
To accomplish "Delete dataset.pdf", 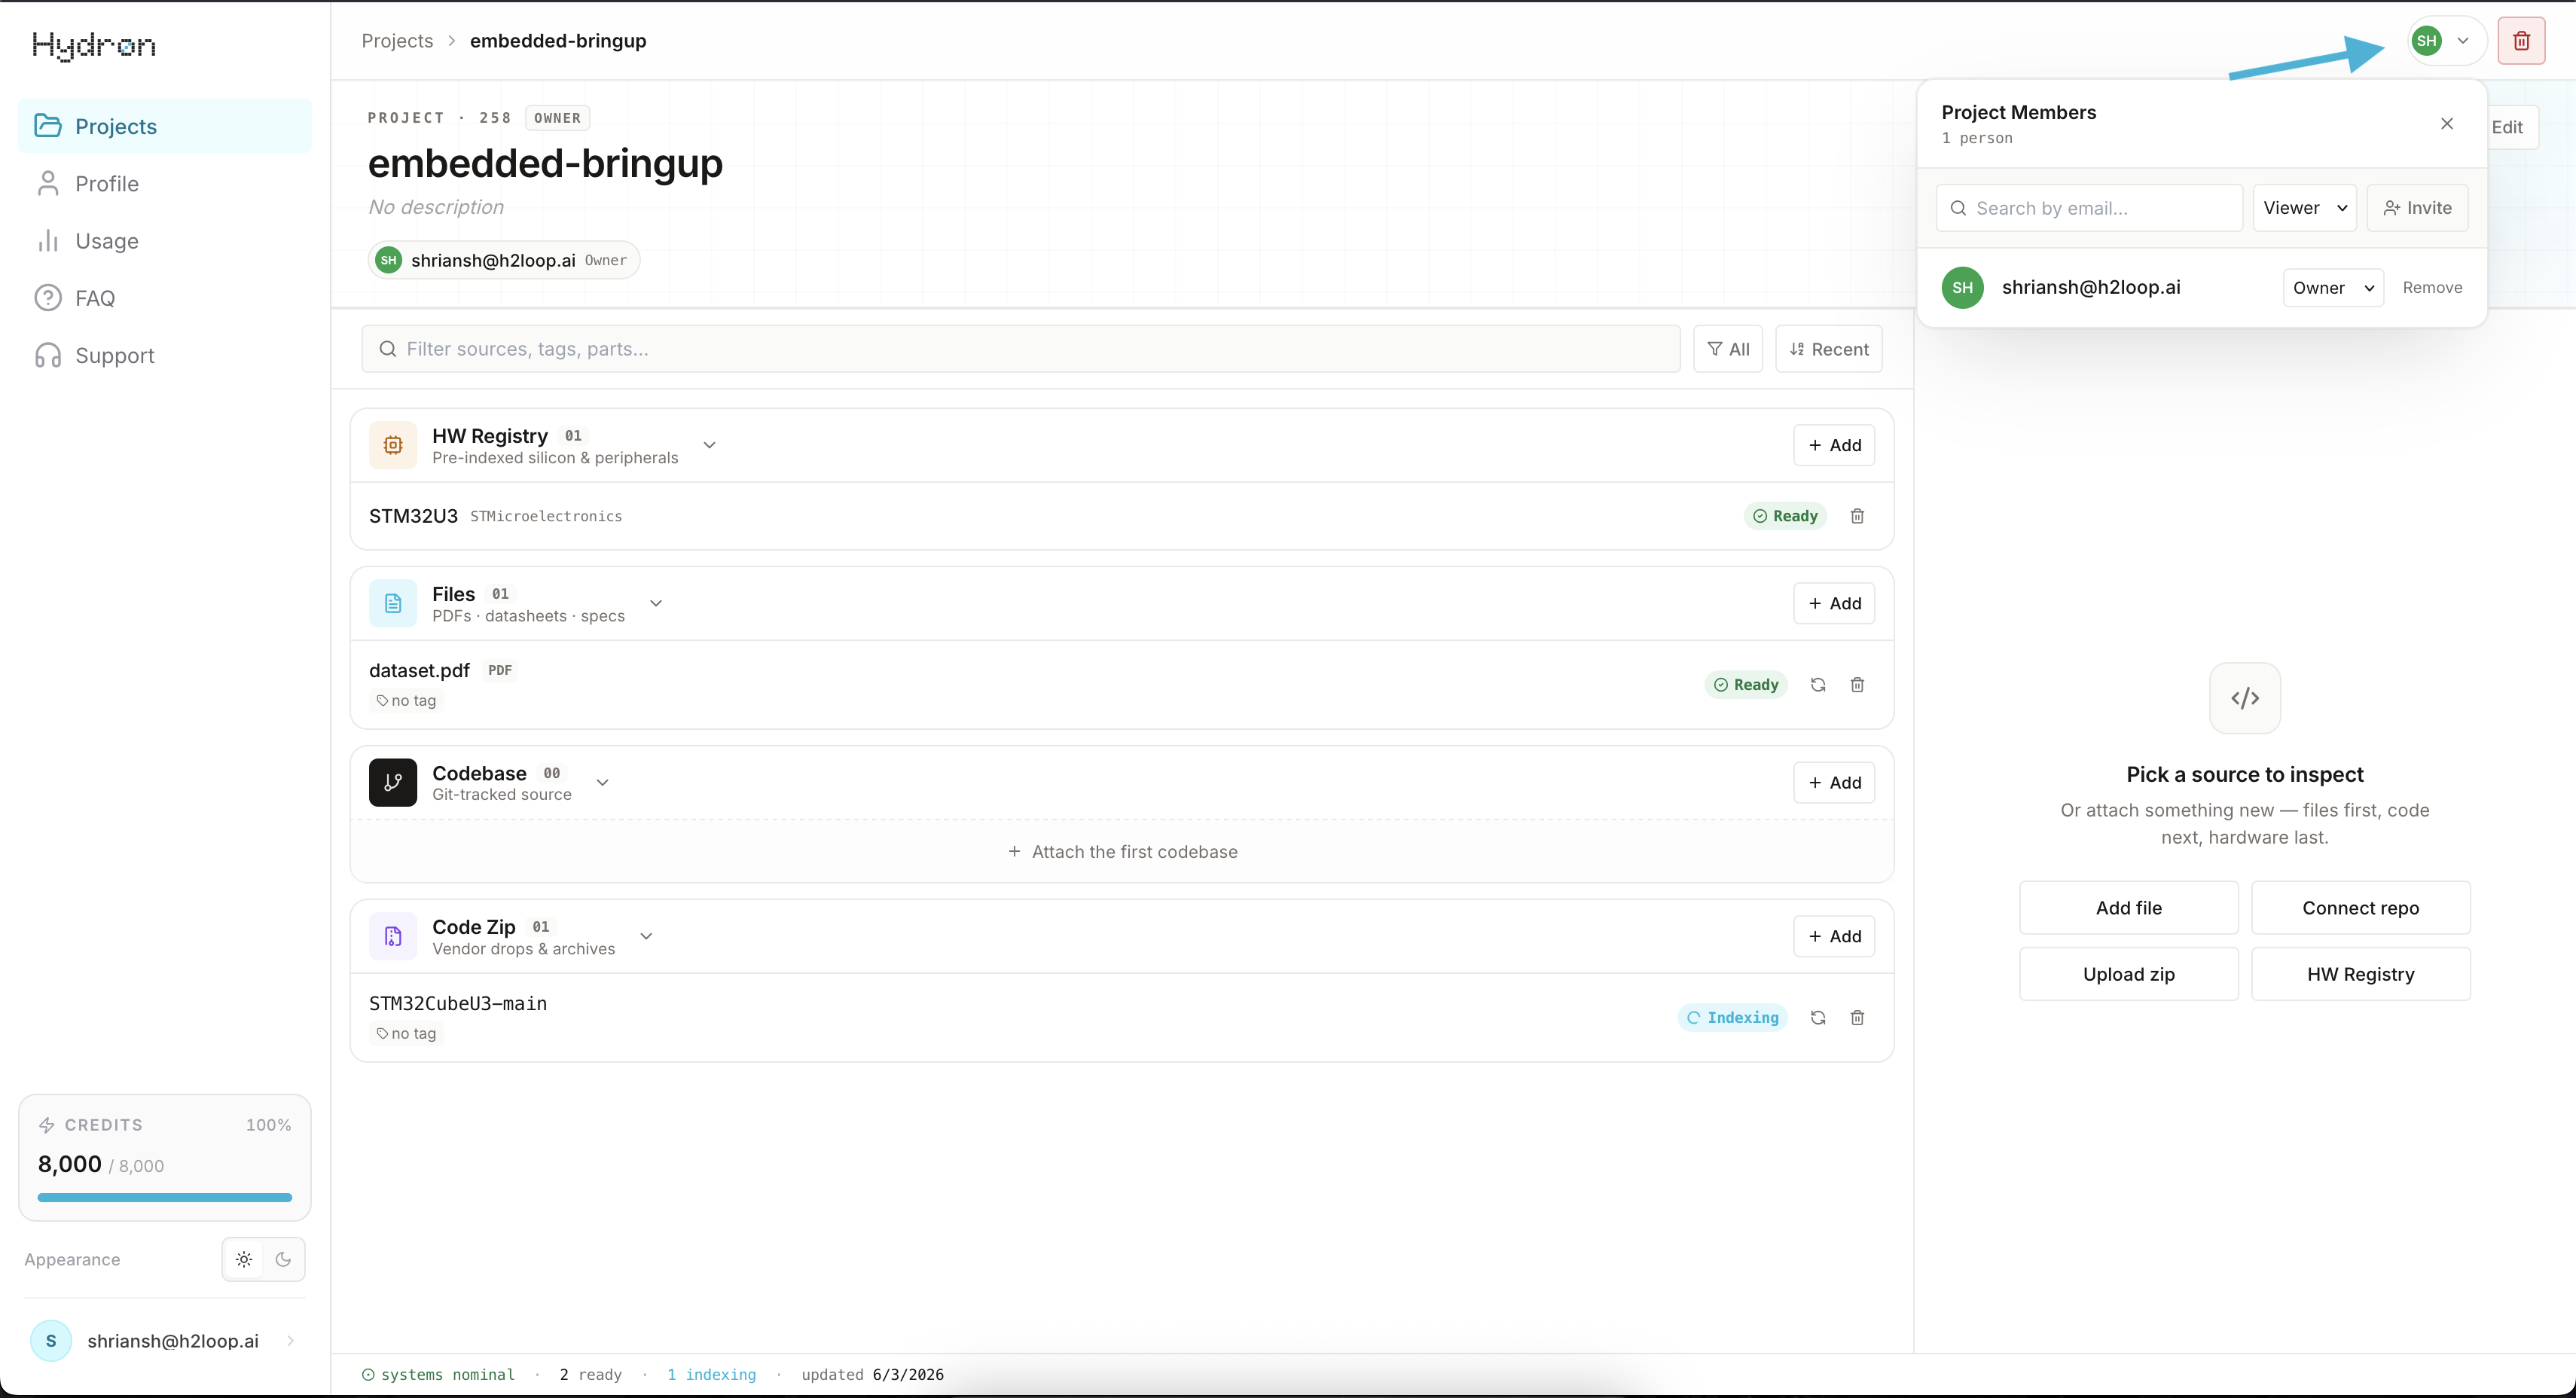I will pos(1857,685).
